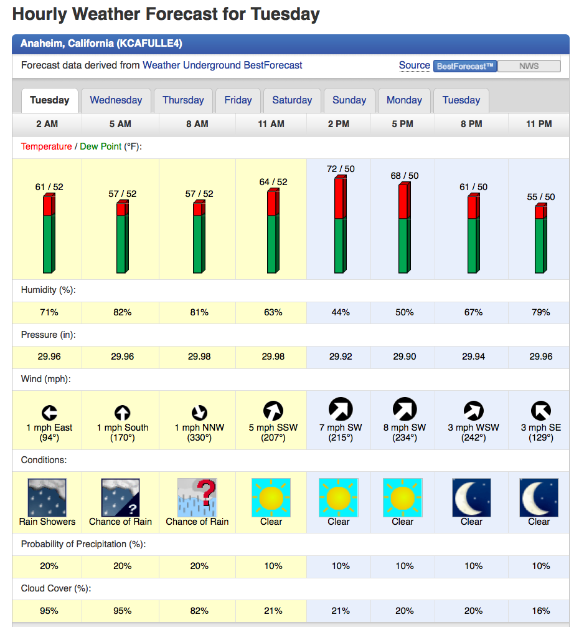Click the 11 PM temperature bar
The width and height of the screenshot is (579, 627).
[540, 238]
